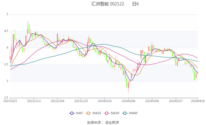Go to the 20240327 date label

point(176,100)
